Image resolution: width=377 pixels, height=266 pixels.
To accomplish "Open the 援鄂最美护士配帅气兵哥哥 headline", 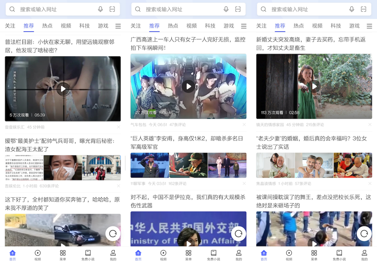I will tap(60, 145).
